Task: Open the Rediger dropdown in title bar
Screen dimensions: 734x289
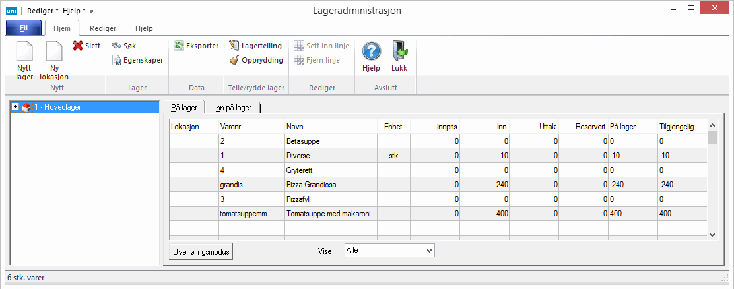Action: coord(43,11)
